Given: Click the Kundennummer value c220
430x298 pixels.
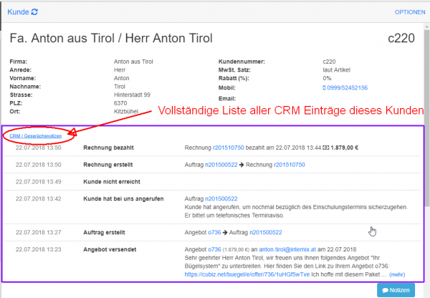Looking at the screenshot, I should click(329, 62).
